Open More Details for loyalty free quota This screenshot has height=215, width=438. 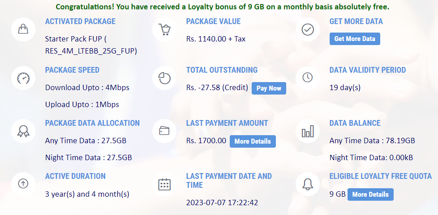[370, 194]
